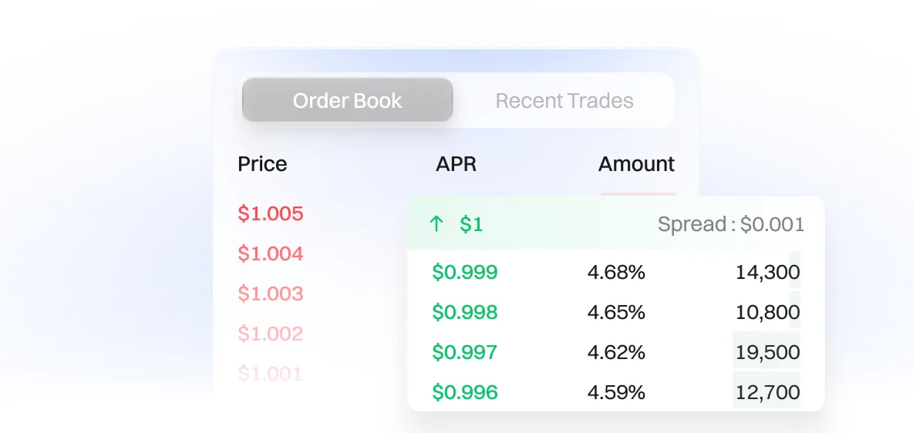The width and height of the screenshot is (913, 433).
Task: Click the Amount column header
Action: click(x=636, y=164)
